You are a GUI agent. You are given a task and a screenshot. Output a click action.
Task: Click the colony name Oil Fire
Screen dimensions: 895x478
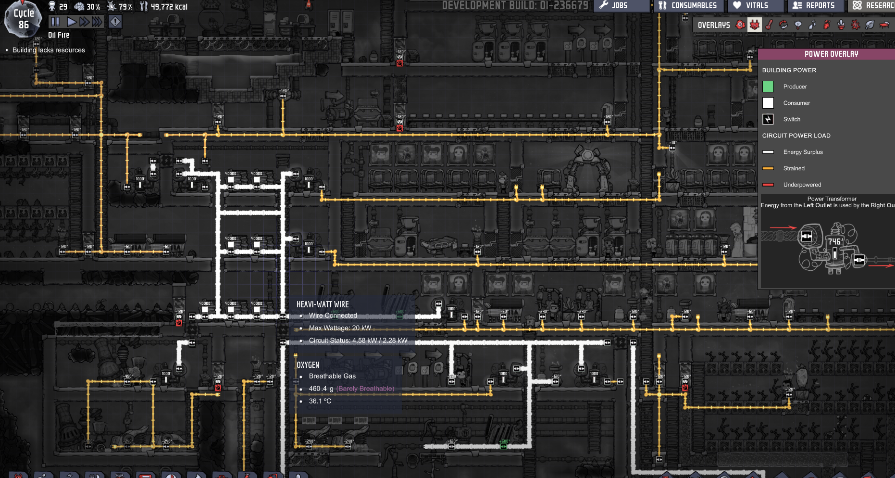[x=59, y=35]
